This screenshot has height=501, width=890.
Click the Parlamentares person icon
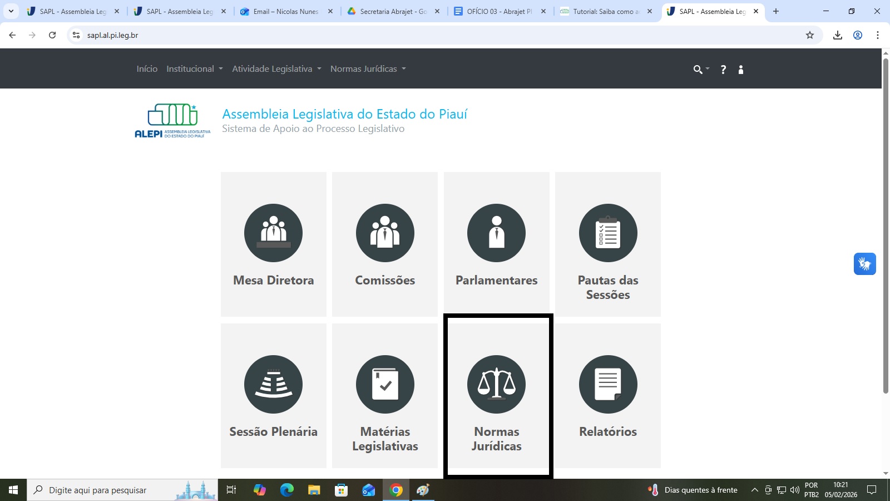tap(496, 233)
